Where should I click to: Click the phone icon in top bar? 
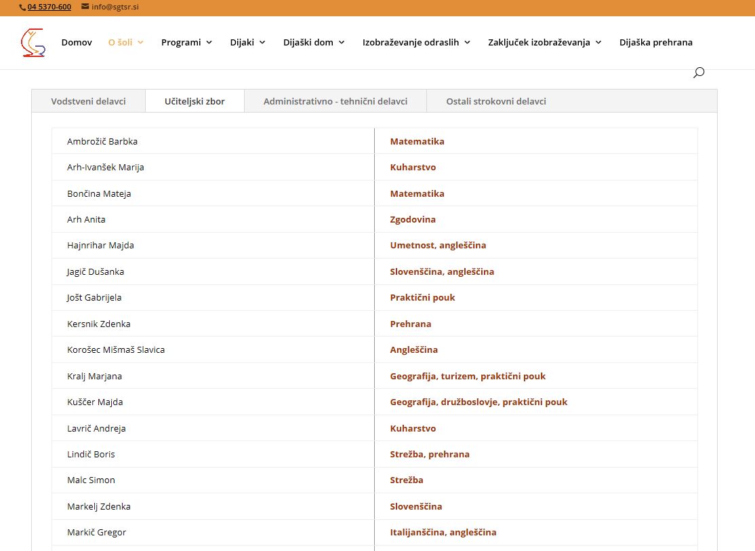22,7
